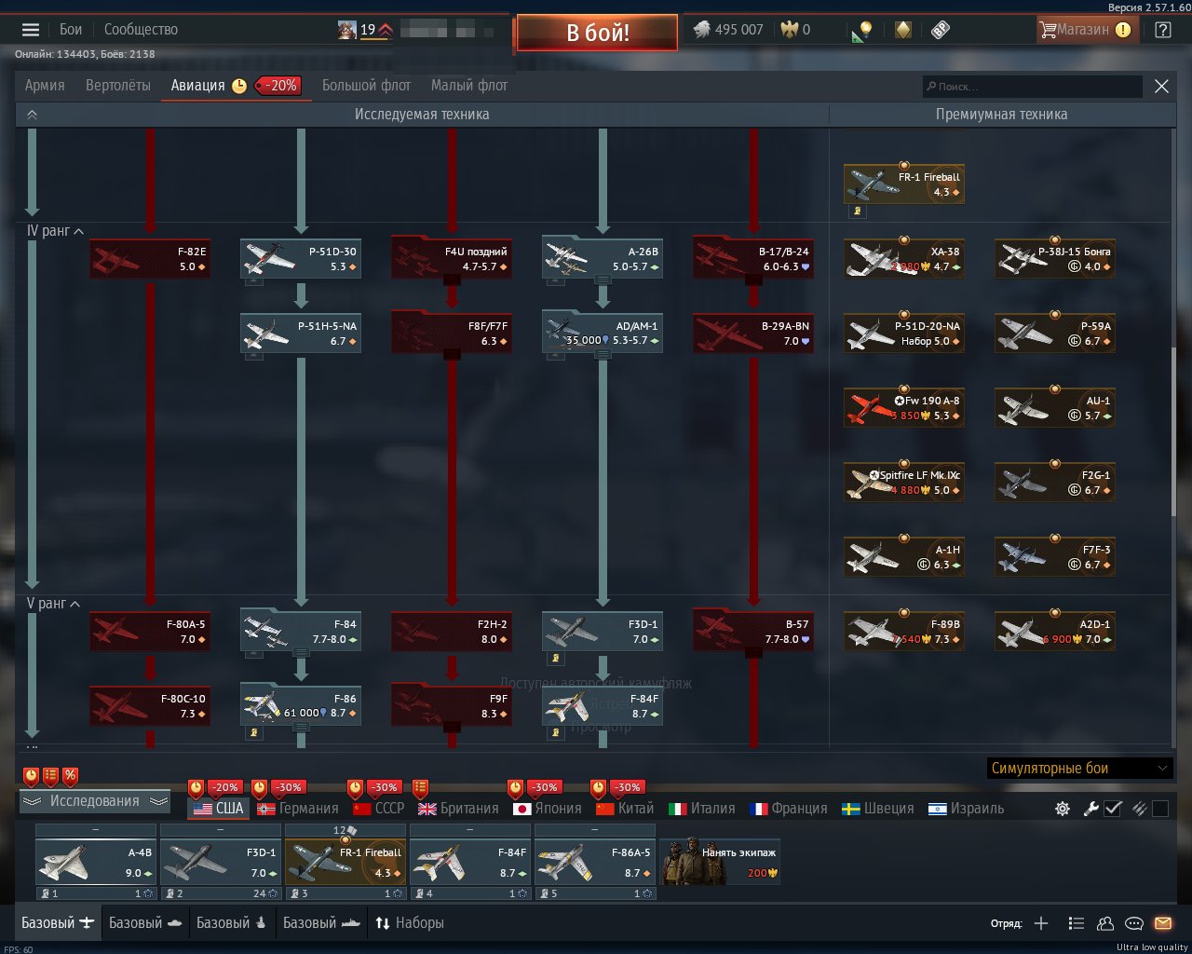Open the orange mail envelope icon
This screenshot has width=1192, height=954.
coord(1163,923)
